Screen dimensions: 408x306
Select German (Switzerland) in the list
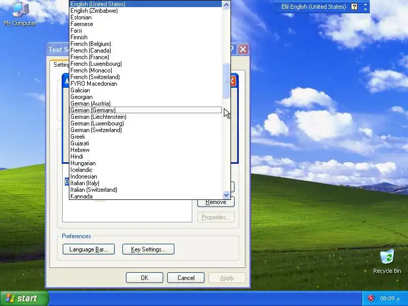point(146,130)
